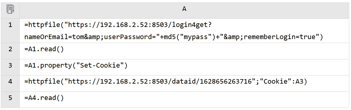Select row header 1
This screenshot has height=110, width=351.
coord(10,31)
